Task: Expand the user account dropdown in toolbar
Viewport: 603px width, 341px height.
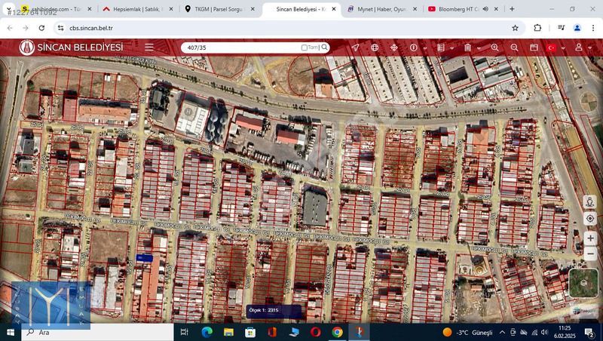Action: click(x=589, y=48)
